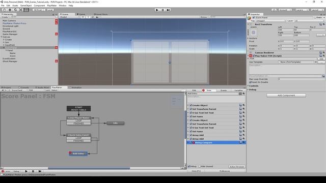Open PlayMaker Preferences button
Image resolution: width=326 pixels, height=183 pixels.
click(x=225, y=171)
